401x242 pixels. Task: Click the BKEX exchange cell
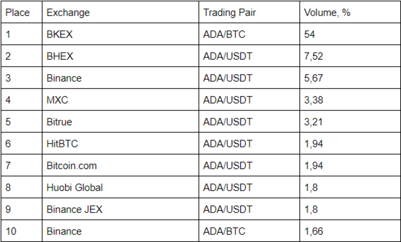(59, 34)
